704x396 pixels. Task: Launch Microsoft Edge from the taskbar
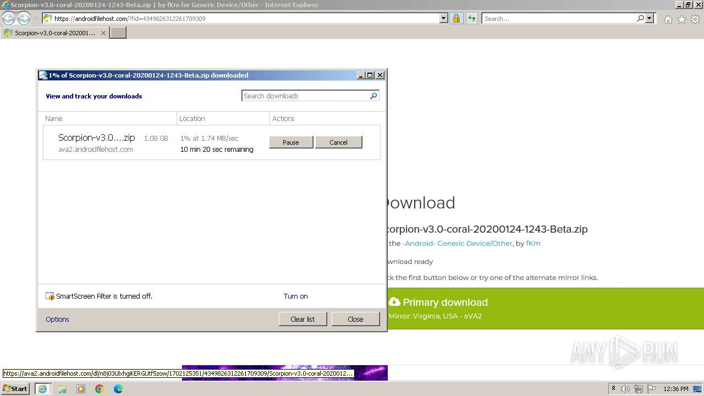118,389
